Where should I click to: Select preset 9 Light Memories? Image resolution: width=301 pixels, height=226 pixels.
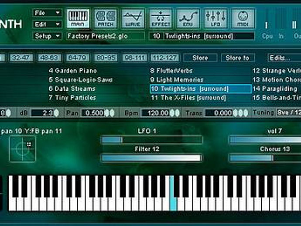177,80
